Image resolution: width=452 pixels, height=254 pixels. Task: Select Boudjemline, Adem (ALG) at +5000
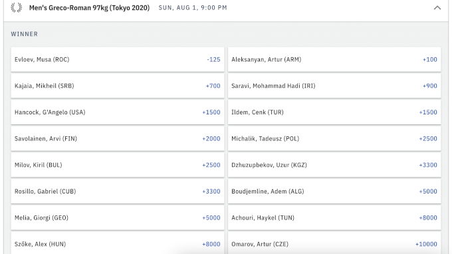pyautogui.click(x=334, y=191)
